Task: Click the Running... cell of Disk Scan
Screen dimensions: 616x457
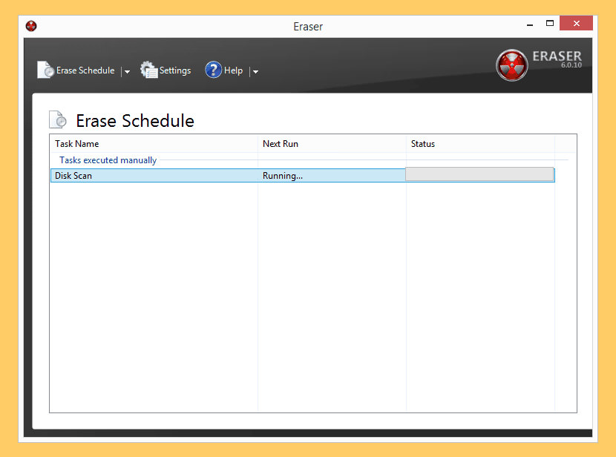Action: pyautogui.click(x=283, y=176)
